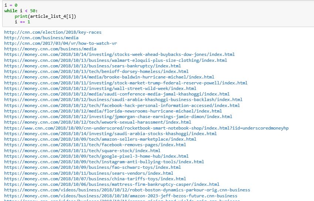This screenshot has width=314, height=201.
Task: Open the robot-boston-dynamics-parkour video link
Action: pos(127,190)
